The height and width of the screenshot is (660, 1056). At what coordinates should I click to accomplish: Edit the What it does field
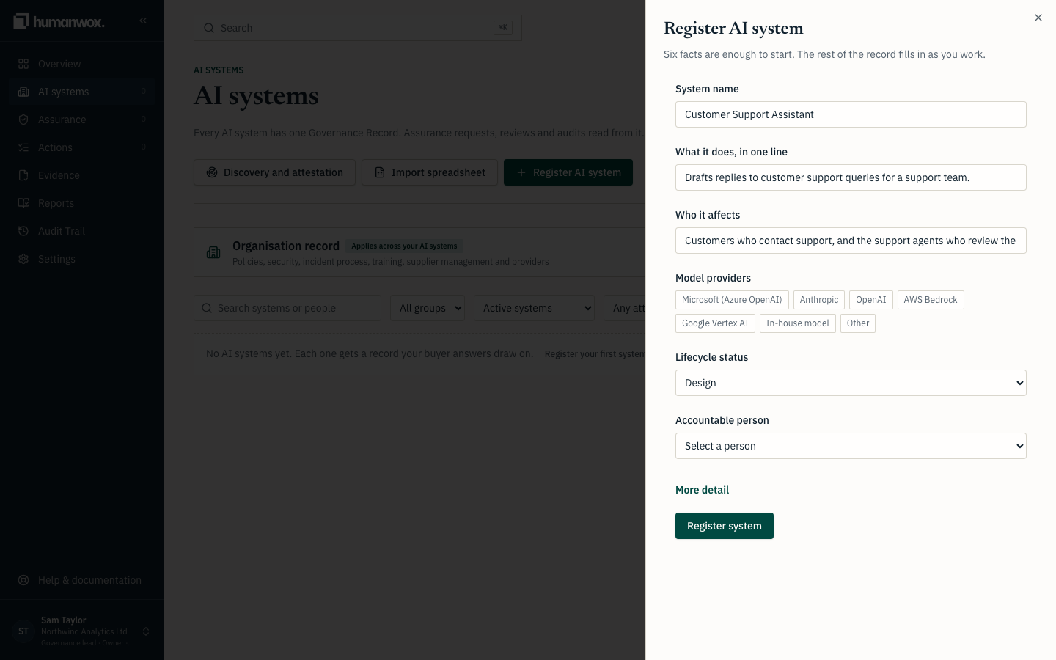pos(851,177)
